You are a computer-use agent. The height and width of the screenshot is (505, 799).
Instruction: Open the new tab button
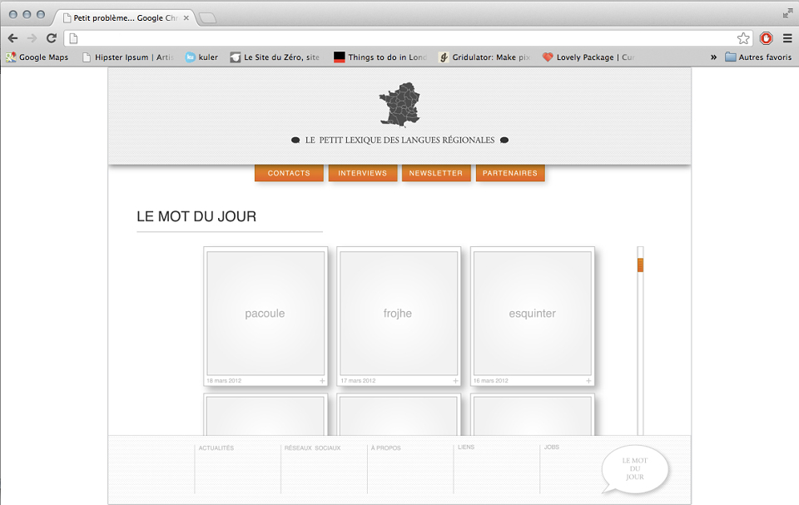pyautogui.click(x=207, y=18)
